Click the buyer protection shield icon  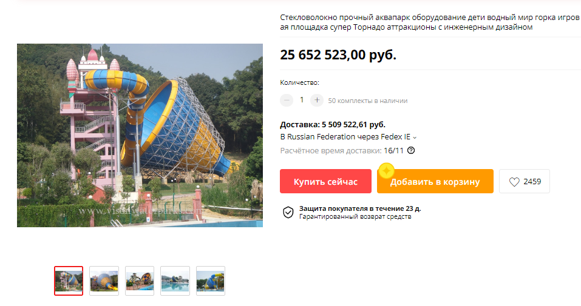click(288, 213)
